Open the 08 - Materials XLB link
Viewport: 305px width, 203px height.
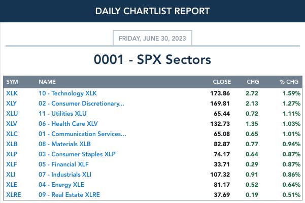pos(64,144)
